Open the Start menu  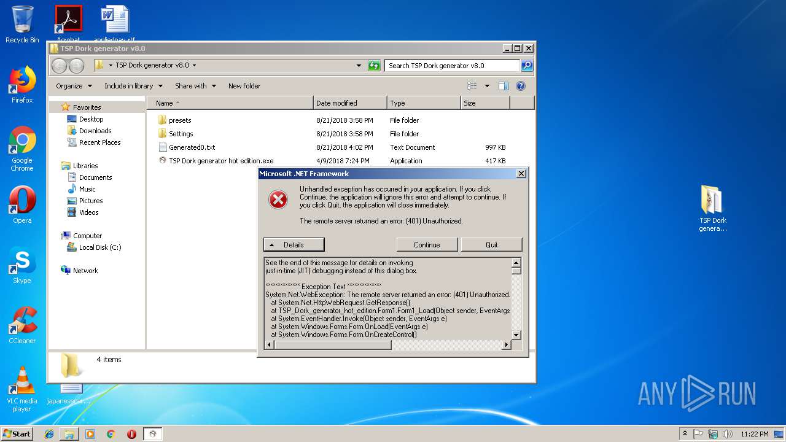coord(17,434)
